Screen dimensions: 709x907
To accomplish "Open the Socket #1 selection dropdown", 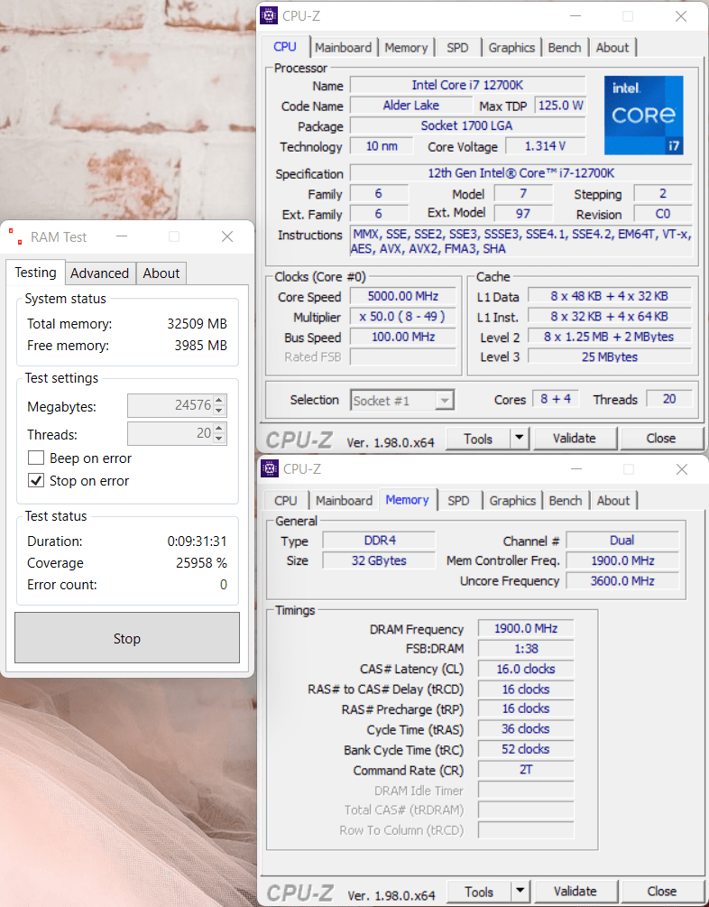I will [x=444, y=401].
